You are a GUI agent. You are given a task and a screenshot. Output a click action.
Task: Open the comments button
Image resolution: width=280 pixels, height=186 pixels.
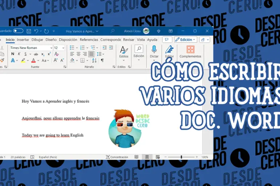(167, 40)
